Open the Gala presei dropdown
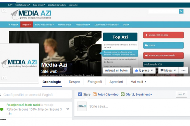The width and height of the screenshot is (190, 126). pos(39,5)
